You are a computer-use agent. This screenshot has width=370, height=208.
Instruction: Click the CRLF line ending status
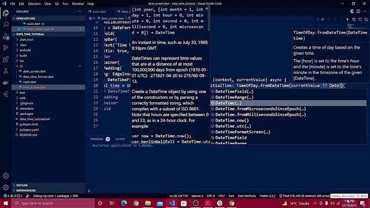(x=221, y=196)
